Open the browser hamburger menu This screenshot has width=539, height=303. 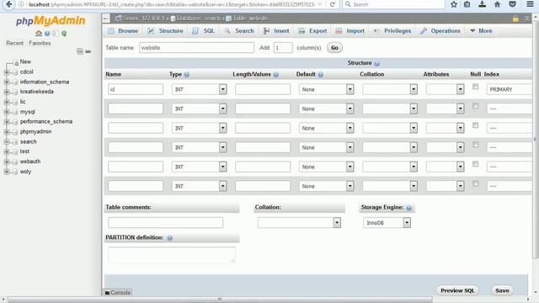pos(530,4)
